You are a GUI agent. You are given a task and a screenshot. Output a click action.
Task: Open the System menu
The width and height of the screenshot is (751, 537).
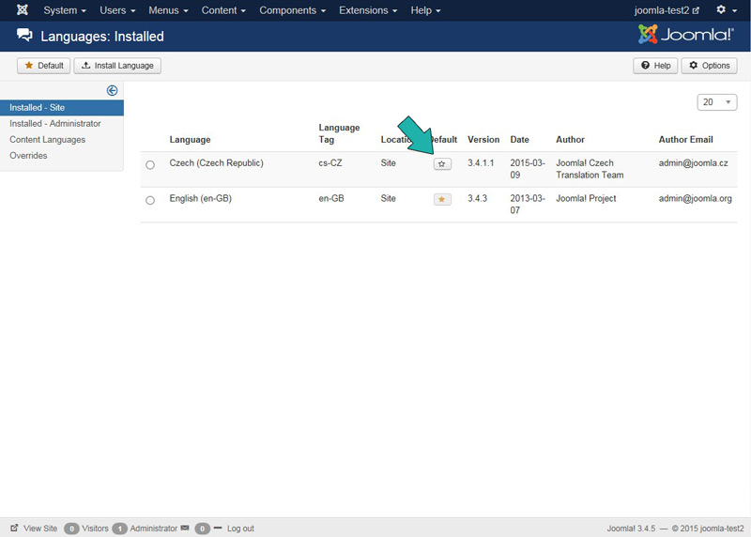65,10
